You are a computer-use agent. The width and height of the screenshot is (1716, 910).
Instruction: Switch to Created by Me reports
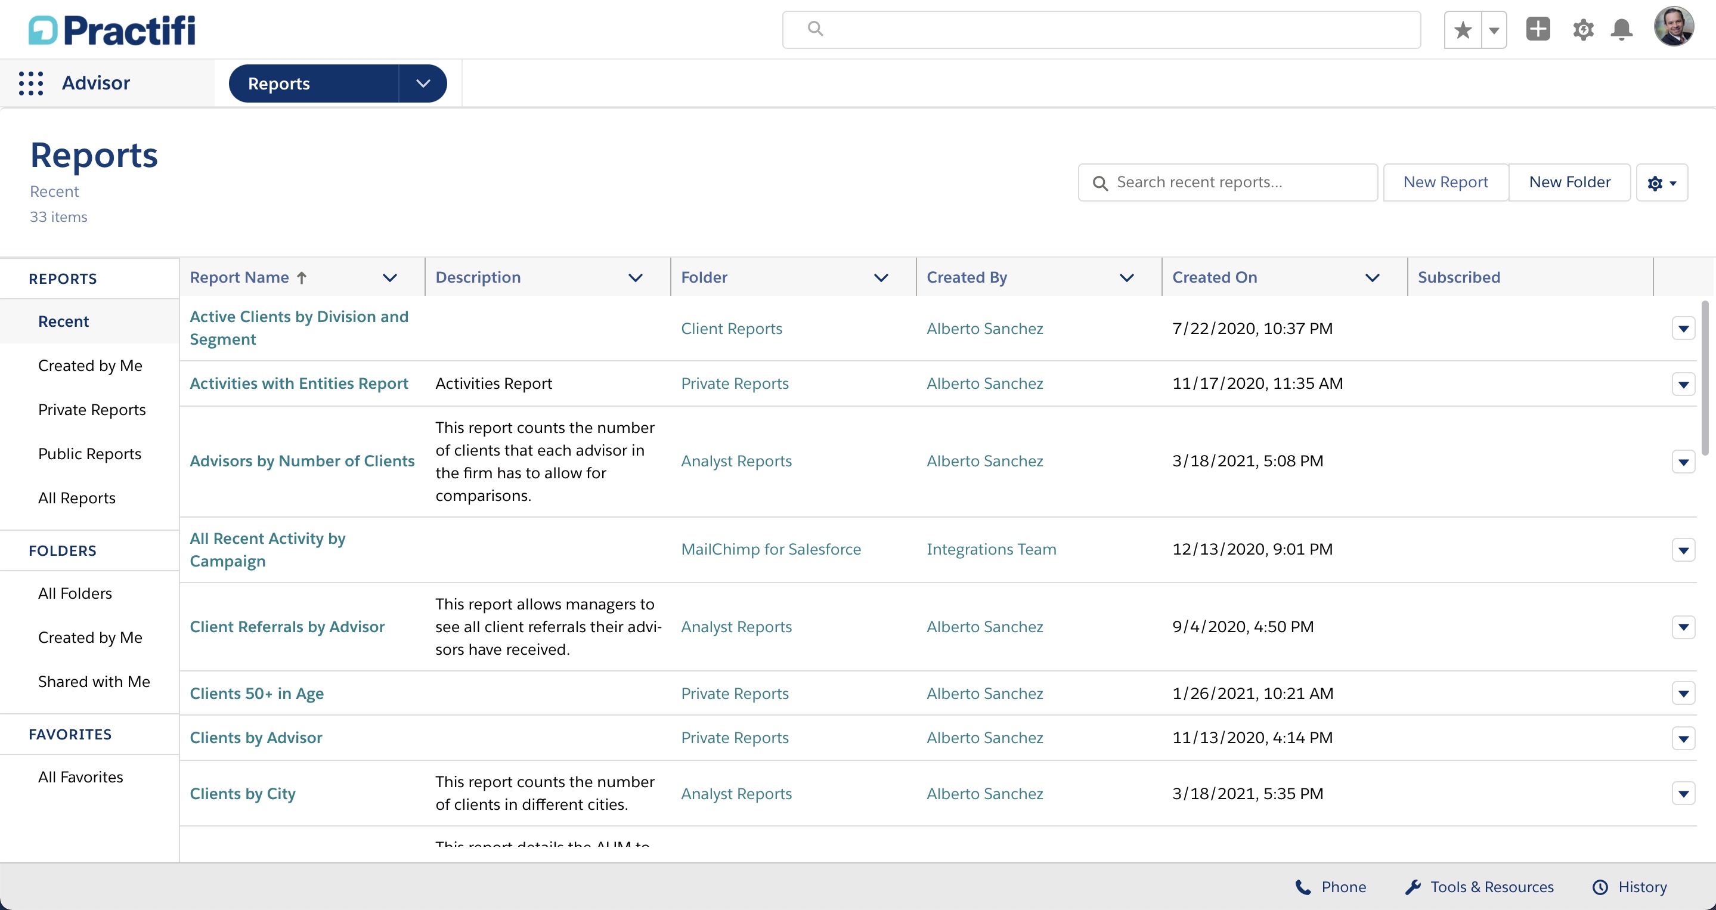[90, 365]
